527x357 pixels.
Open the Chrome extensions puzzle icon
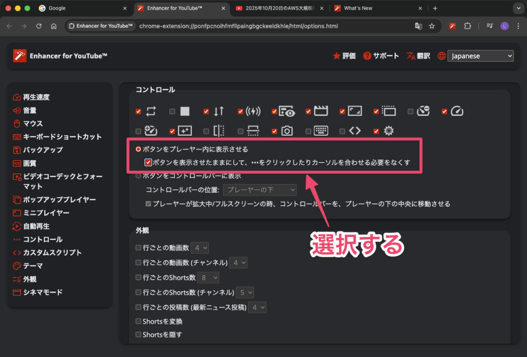coord(467,26)
